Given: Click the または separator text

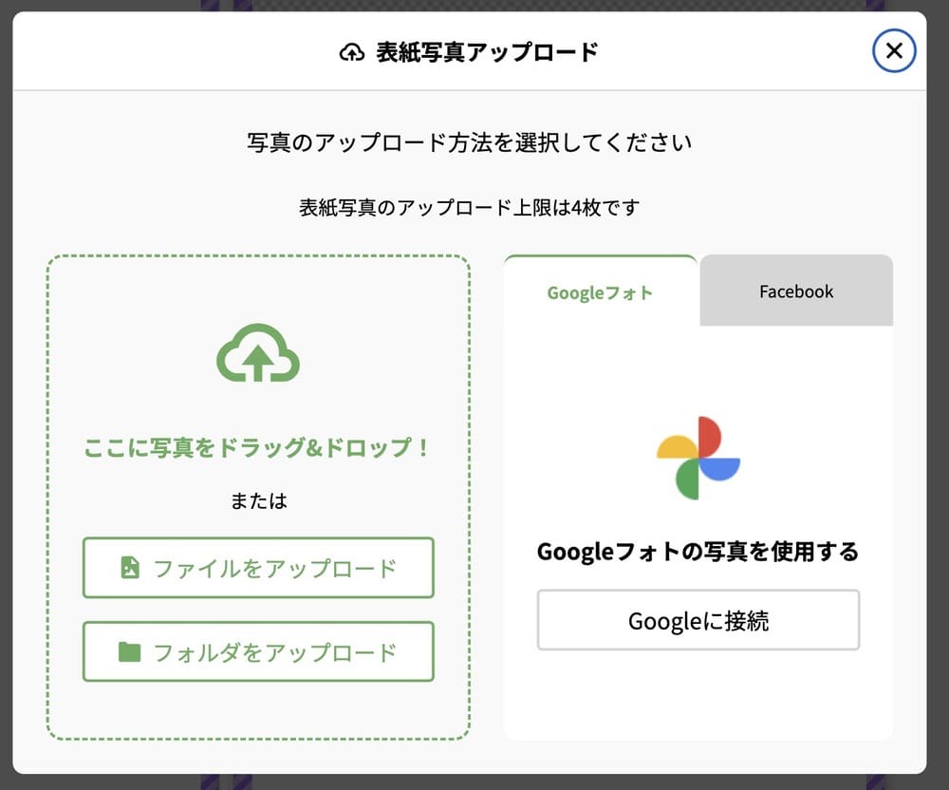Looking at the screenshot, I should coord(258,501).
